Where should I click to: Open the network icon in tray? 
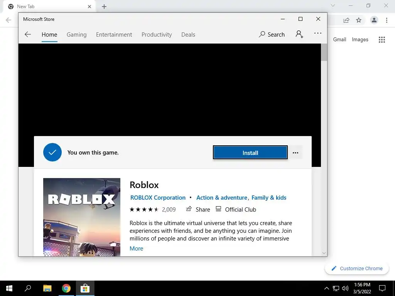(336, 288)
